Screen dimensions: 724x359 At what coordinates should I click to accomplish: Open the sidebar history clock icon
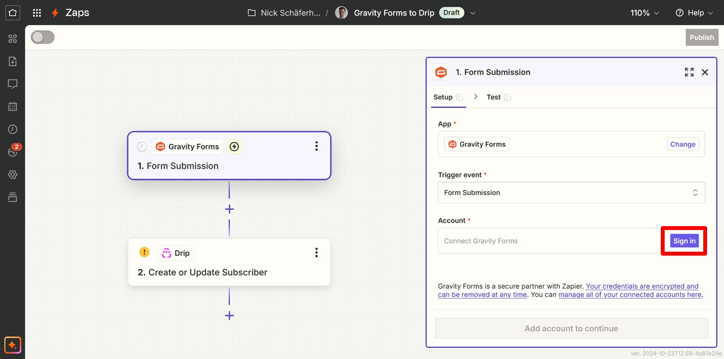click(13, 129)
